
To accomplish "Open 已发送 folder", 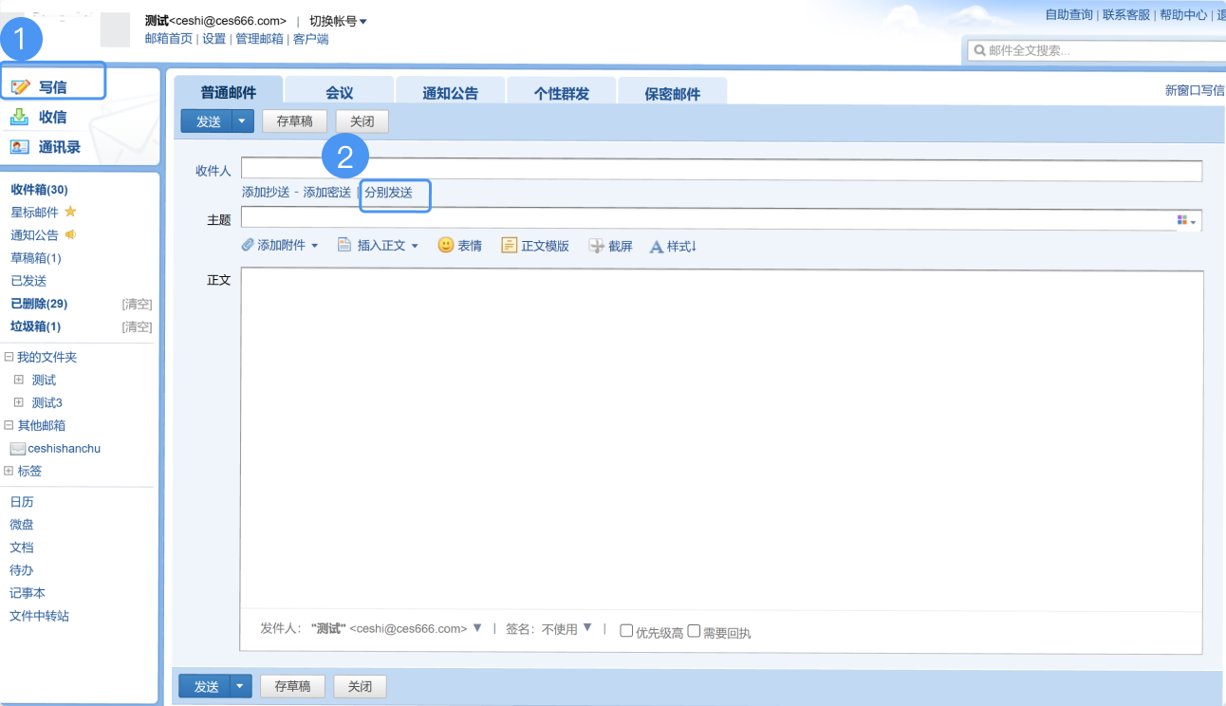I will point(28,281).
